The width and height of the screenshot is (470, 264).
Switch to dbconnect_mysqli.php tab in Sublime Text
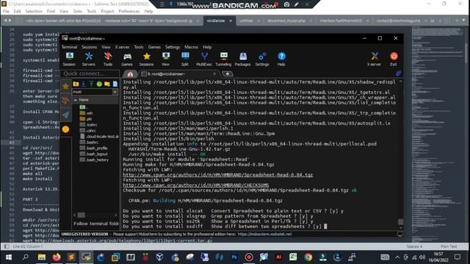(286, 21)
